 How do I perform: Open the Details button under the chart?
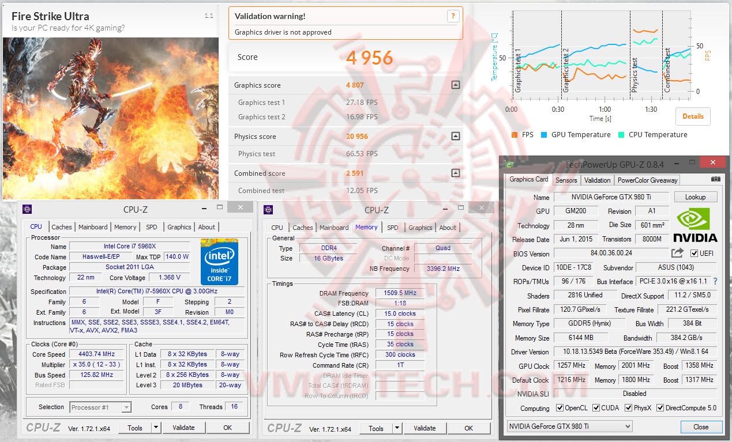693,116
